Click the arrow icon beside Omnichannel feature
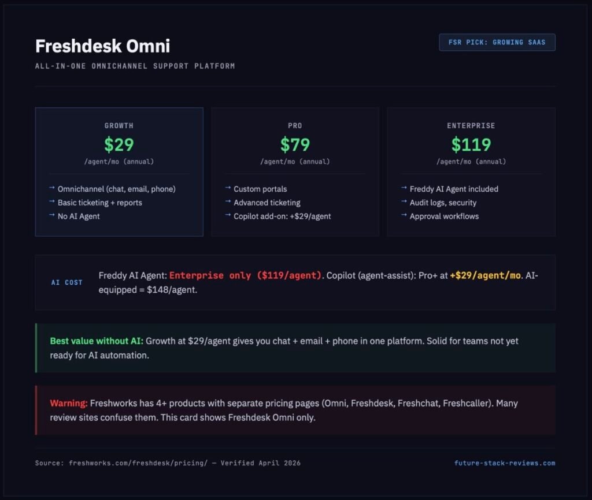Viewport: 592px width, 500px height. coord(51,189)
